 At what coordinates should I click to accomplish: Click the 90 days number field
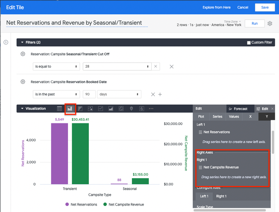pyautogui.click(x=89, y=94)
